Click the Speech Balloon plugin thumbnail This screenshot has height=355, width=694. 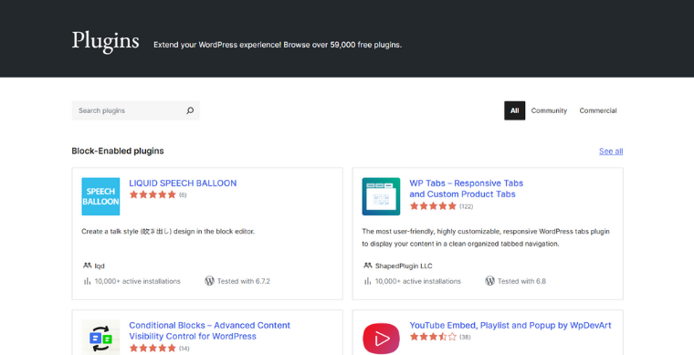100,196
